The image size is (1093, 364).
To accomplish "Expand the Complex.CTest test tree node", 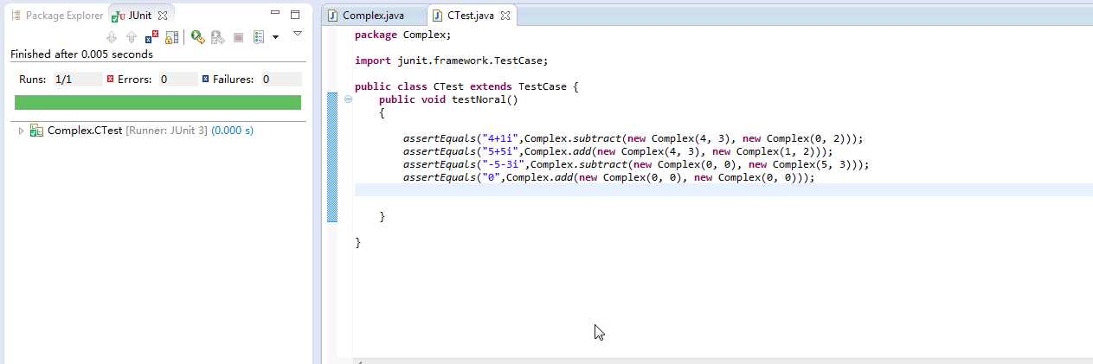I will [21, 131].
